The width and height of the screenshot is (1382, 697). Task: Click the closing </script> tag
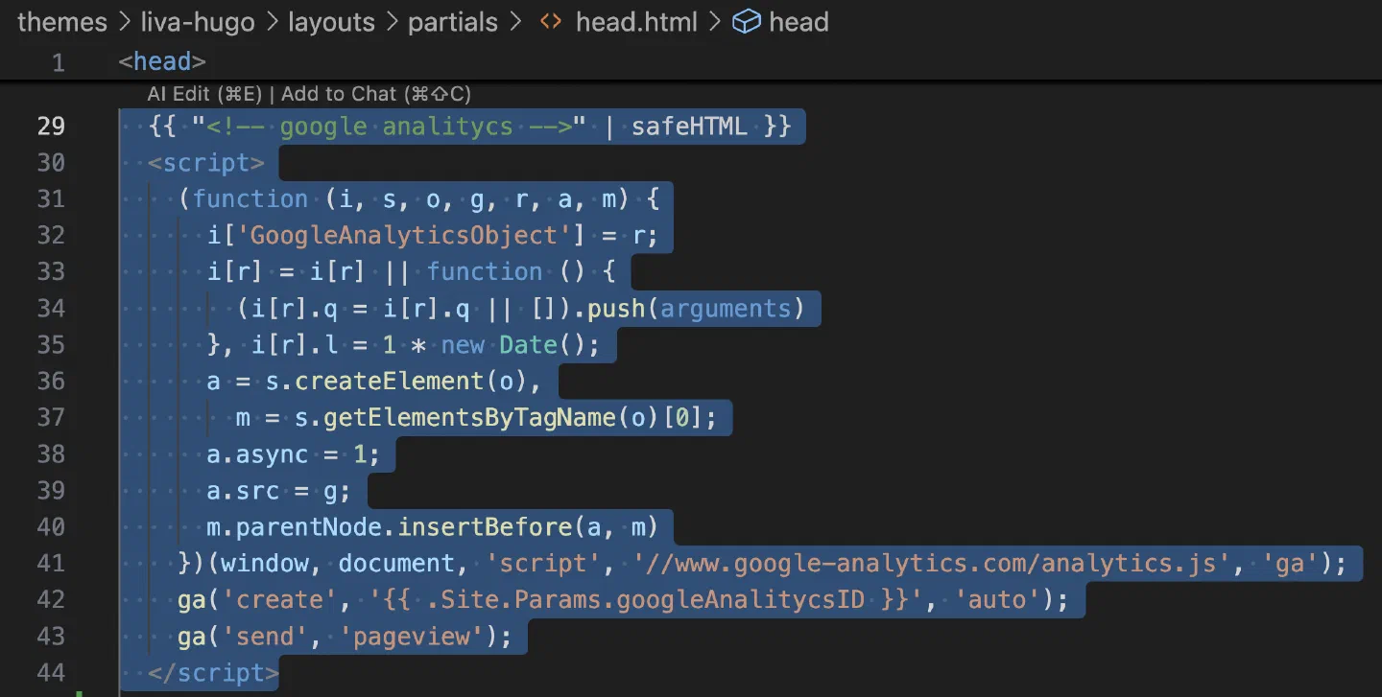click(213, 672)
